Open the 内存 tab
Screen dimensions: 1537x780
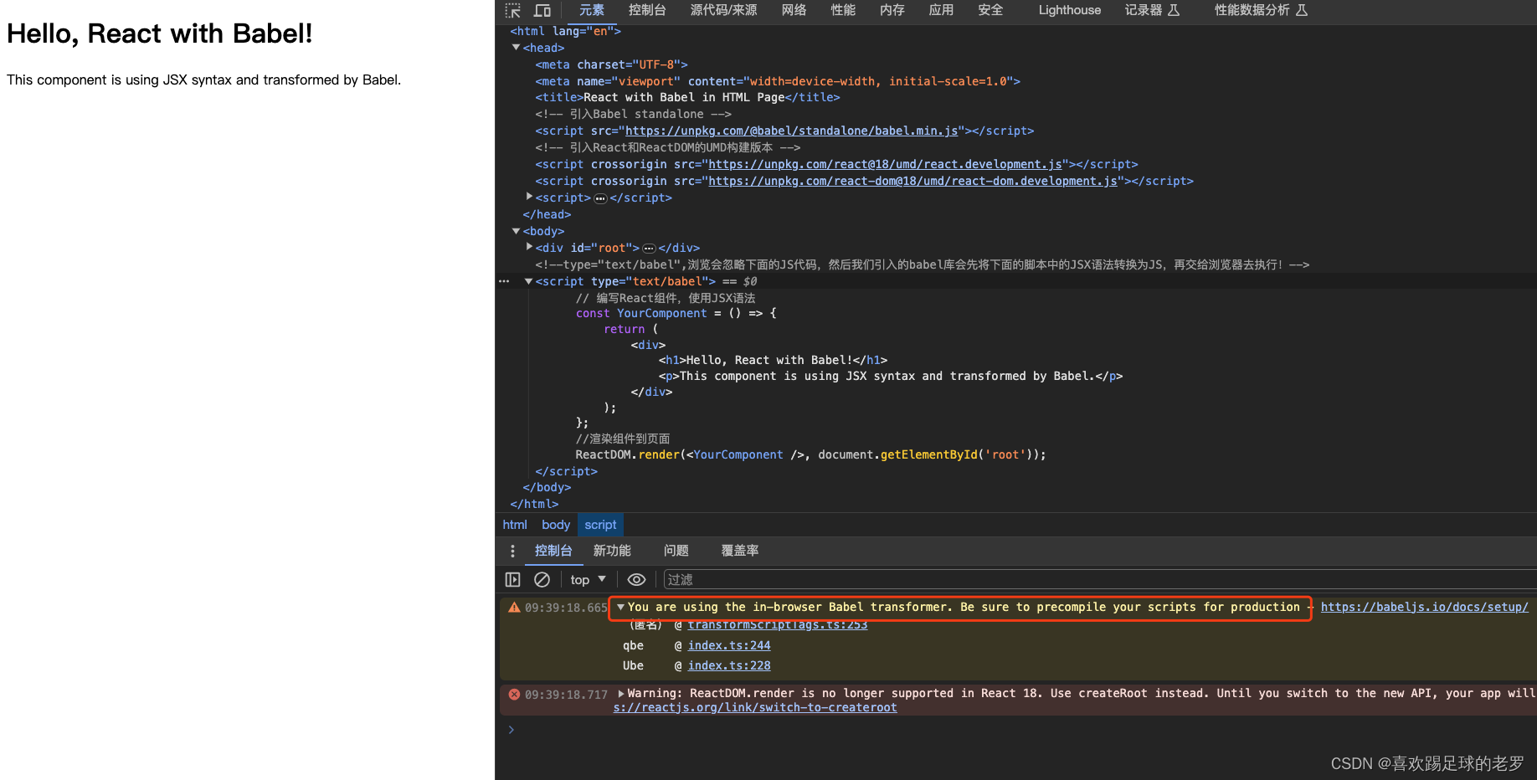[892, 10]
